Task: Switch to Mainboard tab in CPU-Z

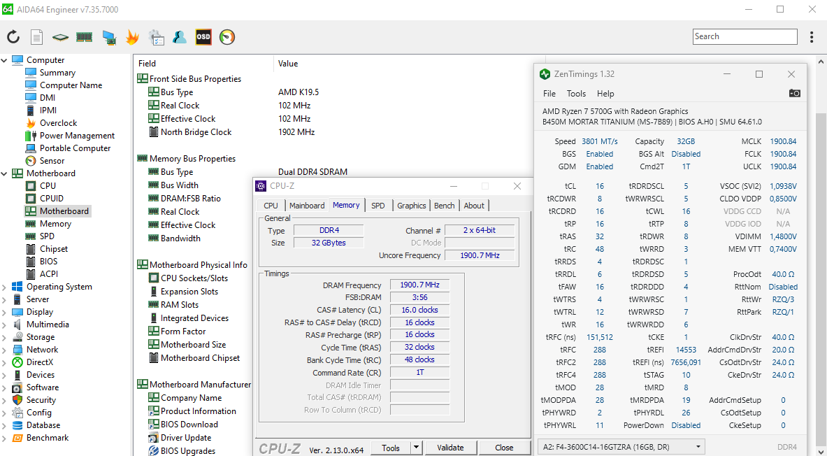Action: (307, 206)
